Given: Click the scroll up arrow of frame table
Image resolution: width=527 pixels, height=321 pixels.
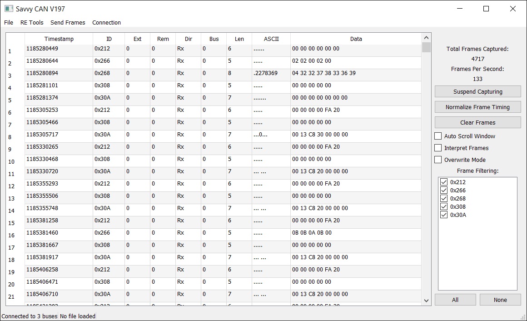Looking at the screenshot, I should point(426,38).
